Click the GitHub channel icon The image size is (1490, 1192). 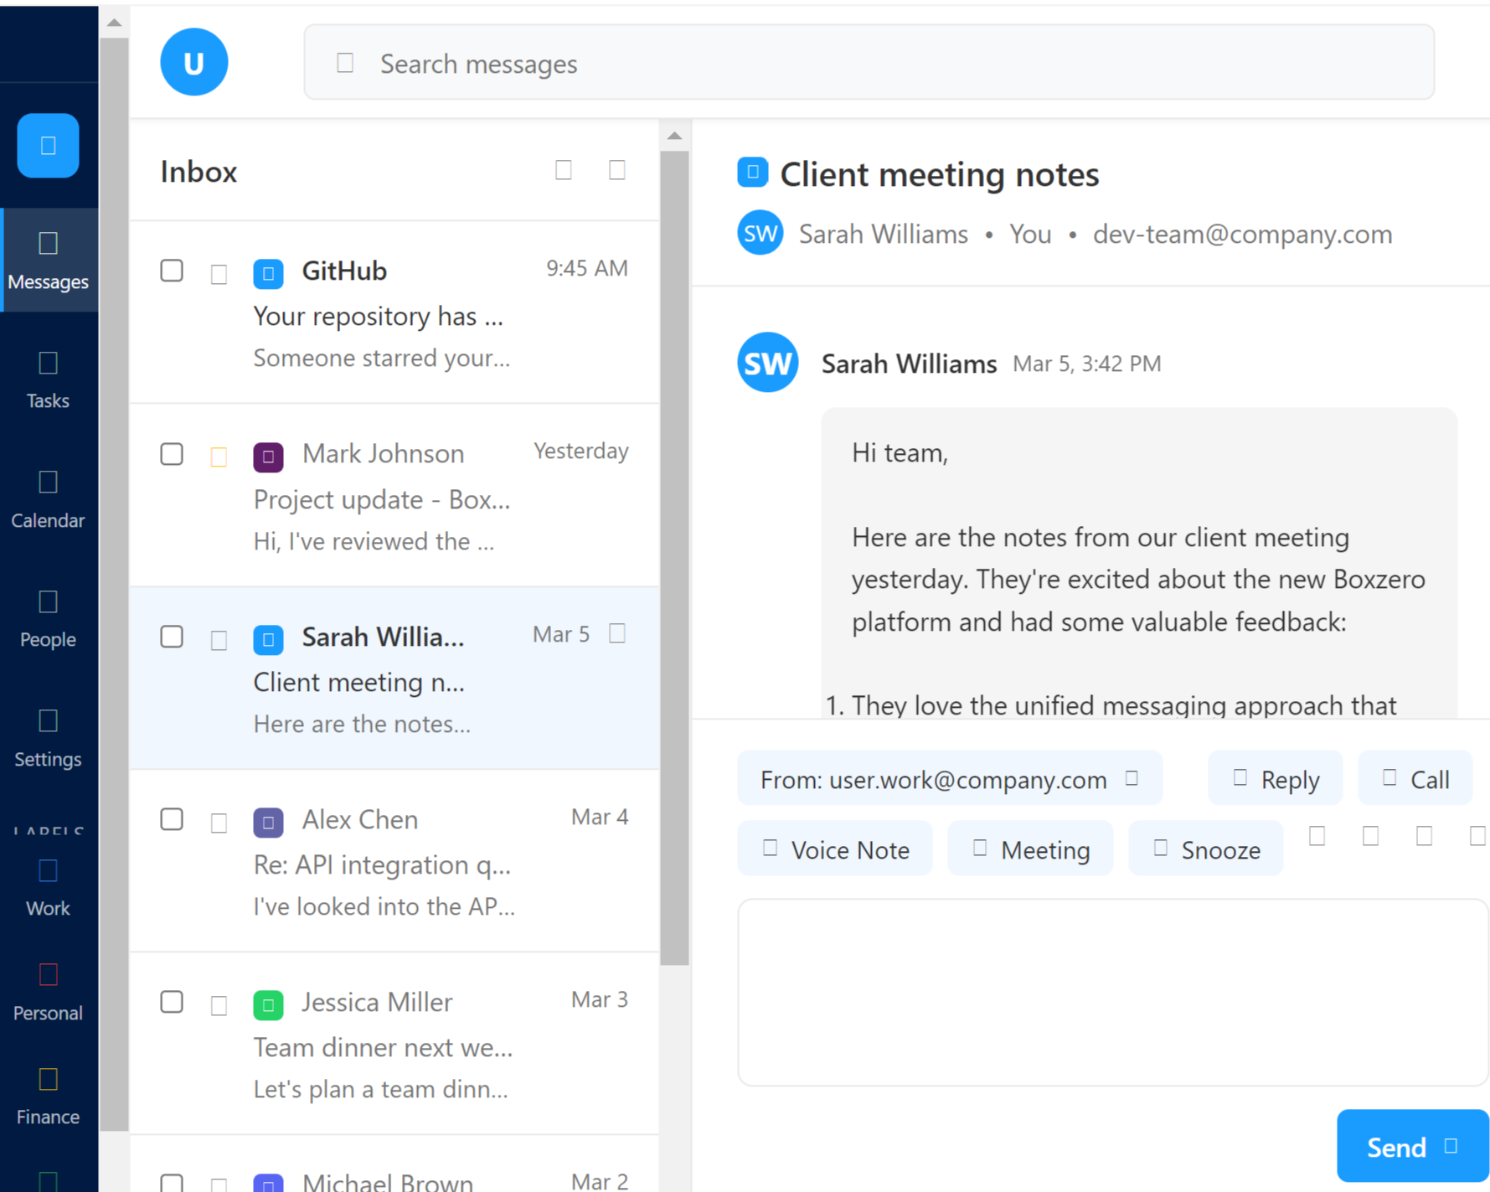(268, 274)
